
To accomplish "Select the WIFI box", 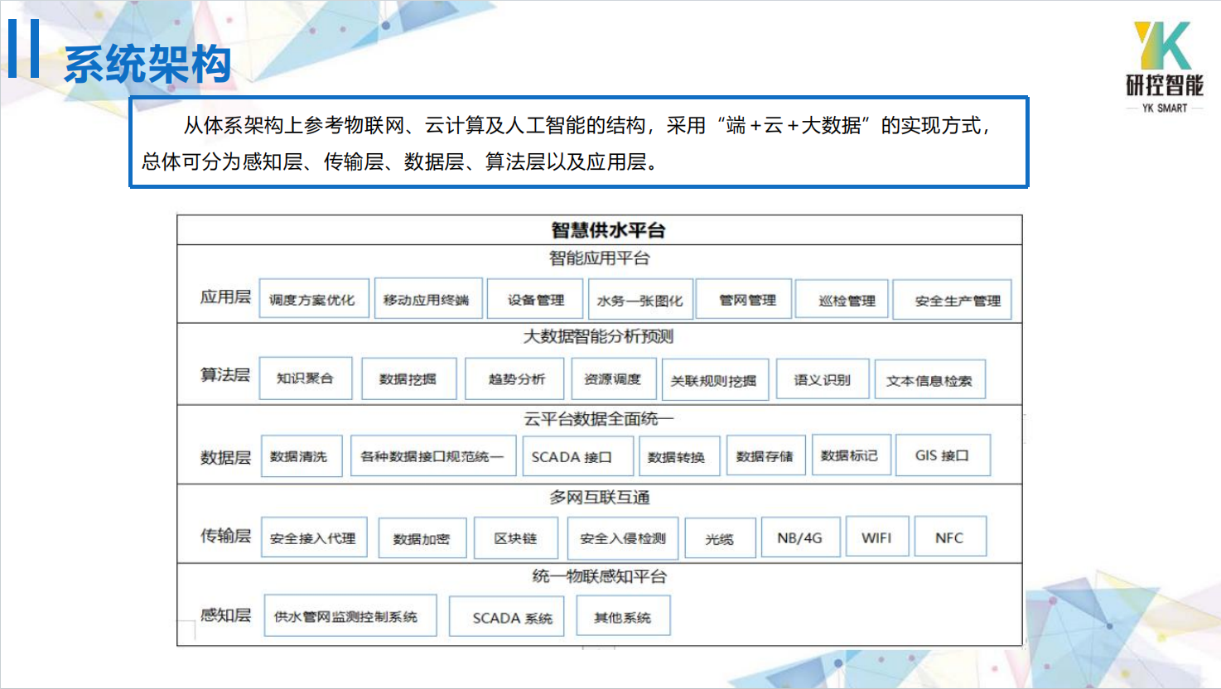I will (876, 537).
